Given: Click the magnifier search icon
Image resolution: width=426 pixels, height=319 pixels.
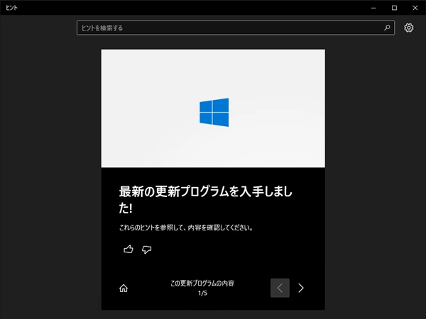Looking at the screenshot, I should (x=387, y=28).
